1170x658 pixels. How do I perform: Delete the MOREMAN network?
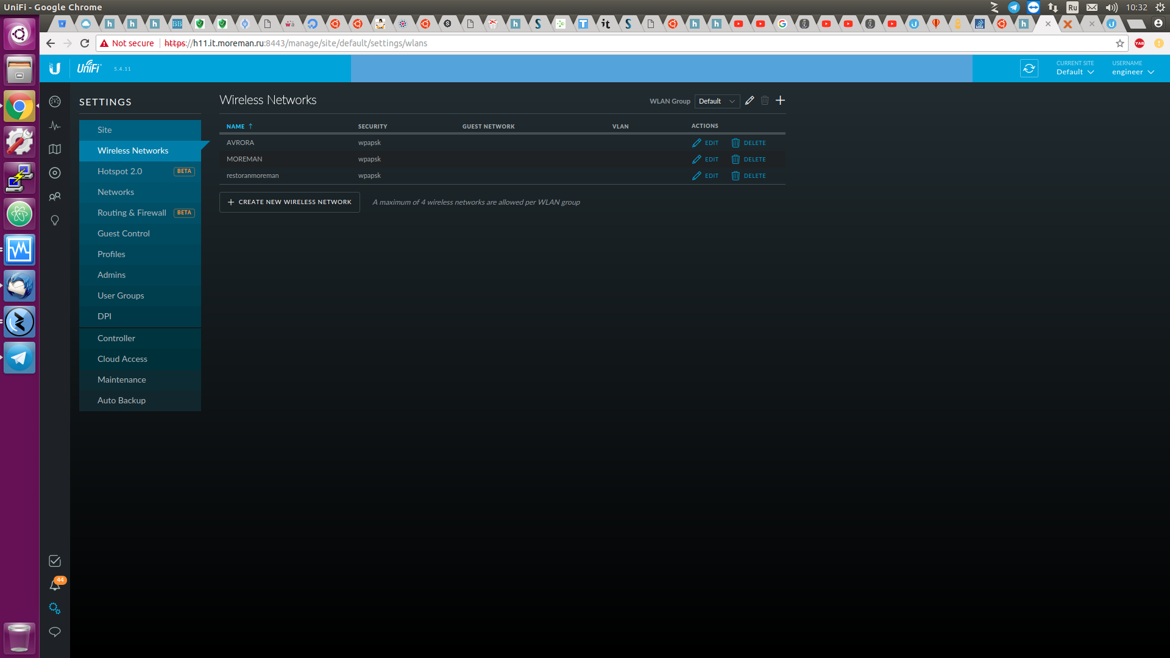pos(748,159)
